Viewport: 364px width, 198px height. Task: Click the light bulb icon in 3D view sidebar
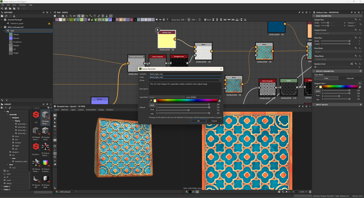pos(55,120)
